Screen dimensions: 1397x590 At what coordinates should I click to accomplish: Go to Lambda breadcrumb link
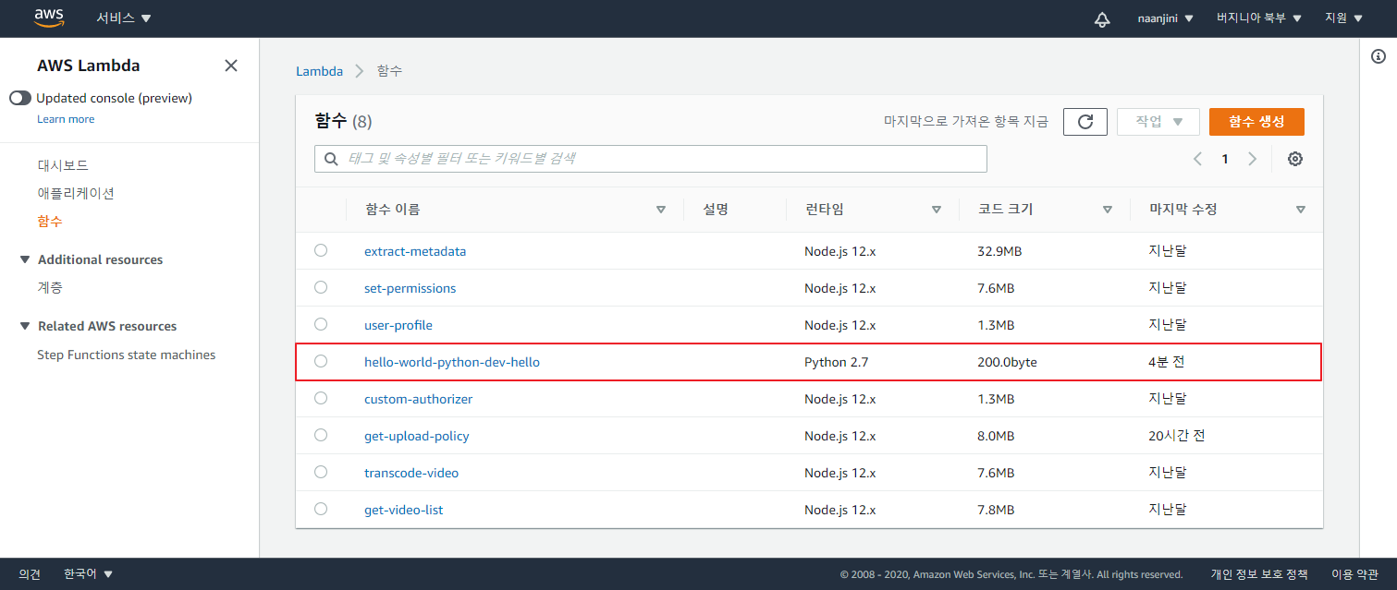coord(319,71)
